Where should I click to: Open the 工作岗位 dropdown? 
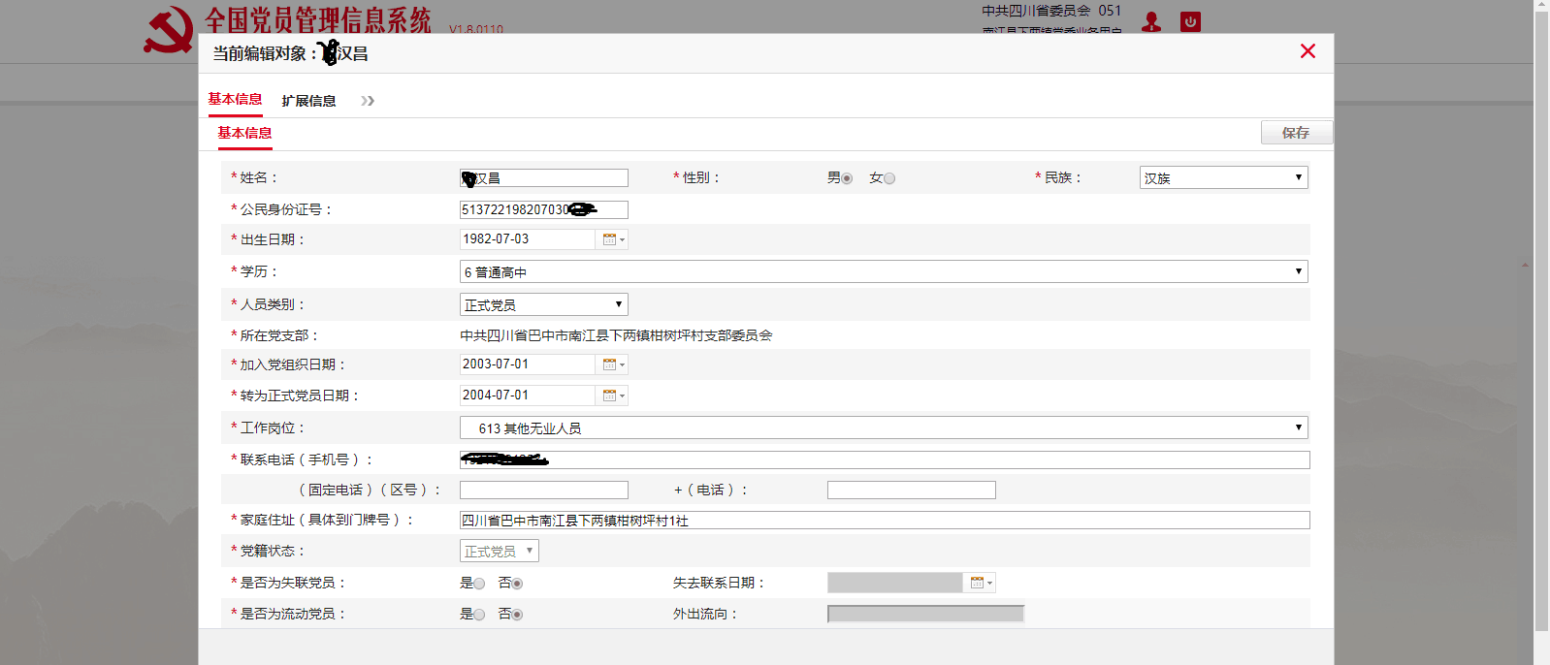[883, 428]
